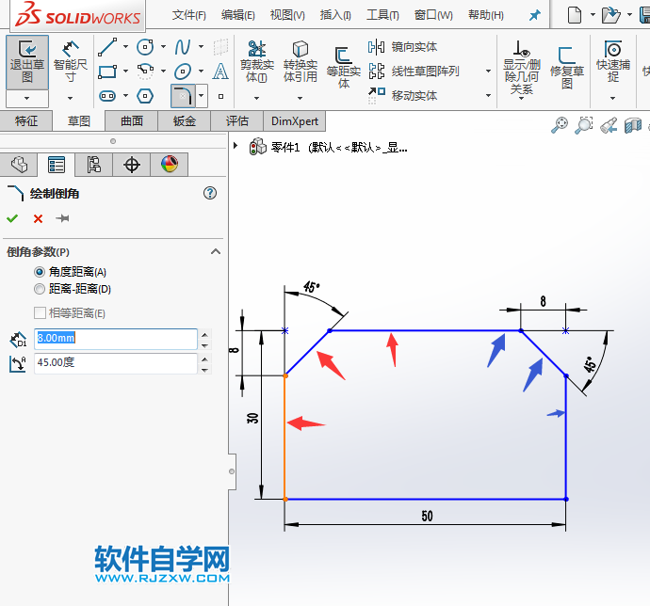Select the sketch Text tool
650x606 pixels.
[220, 72]
